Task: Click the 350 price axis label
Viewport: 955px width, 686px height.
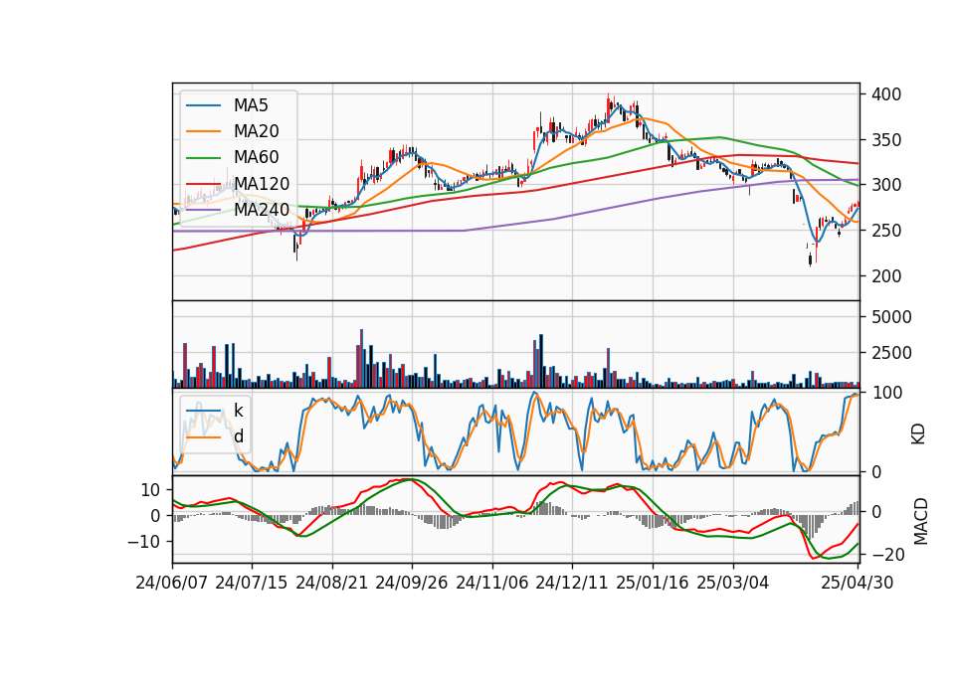Action: [886, 140]
